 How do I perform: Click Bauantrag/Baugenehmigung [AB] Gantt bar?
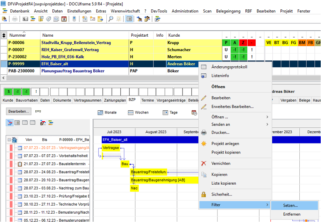pyautogui.click(x=164, y=180)
